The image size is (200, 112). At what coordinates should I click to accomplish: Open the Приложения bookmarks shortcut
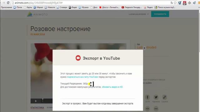coord(6,7)
